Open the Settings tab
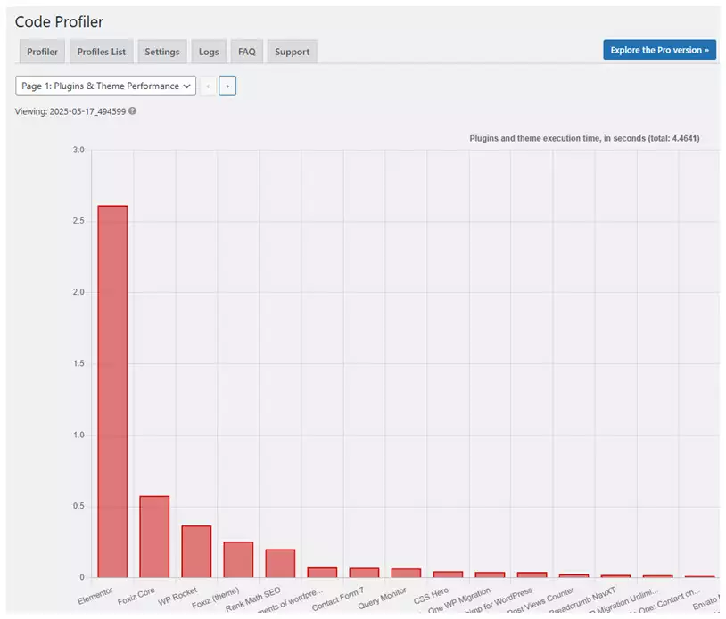Screen dimensions: 726x619 tap(162, 52)
